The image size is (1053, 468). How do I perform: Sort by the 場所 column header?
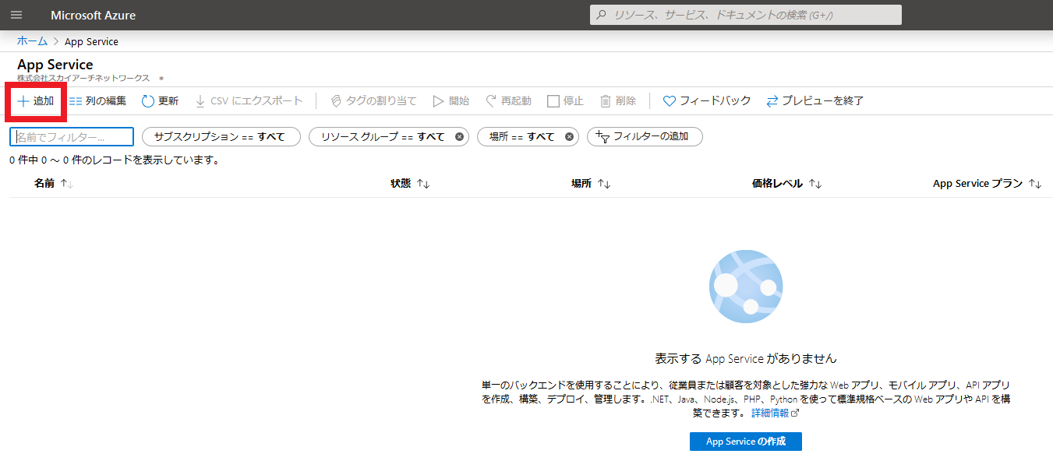tap(591, 184)
